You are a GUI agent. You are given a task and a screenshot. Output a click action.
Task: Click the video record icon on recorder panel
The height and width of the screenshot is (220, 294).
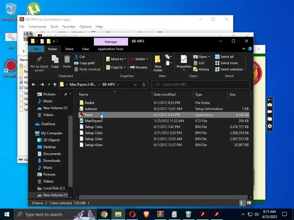pos(270,112)
